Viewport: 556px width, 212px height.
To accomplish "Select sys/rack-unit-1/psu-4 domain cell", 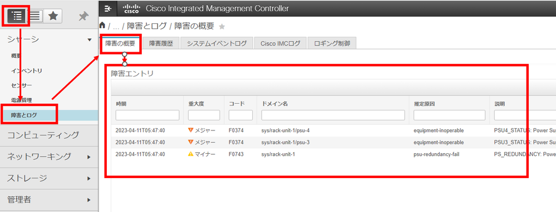I will click(286, 131).
